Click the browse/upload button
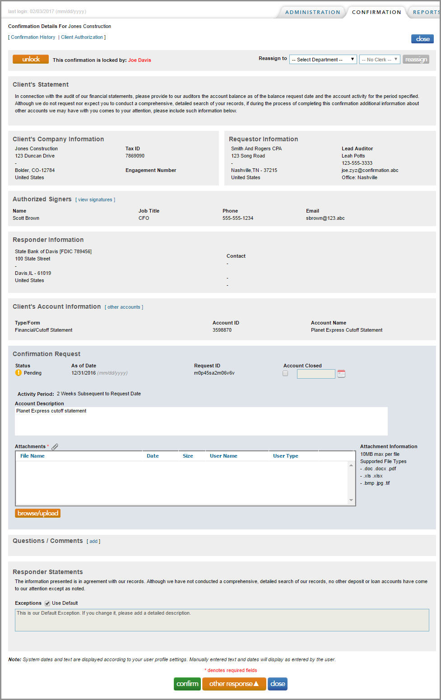This screenshot has height=700, width=441. (37, 513)
